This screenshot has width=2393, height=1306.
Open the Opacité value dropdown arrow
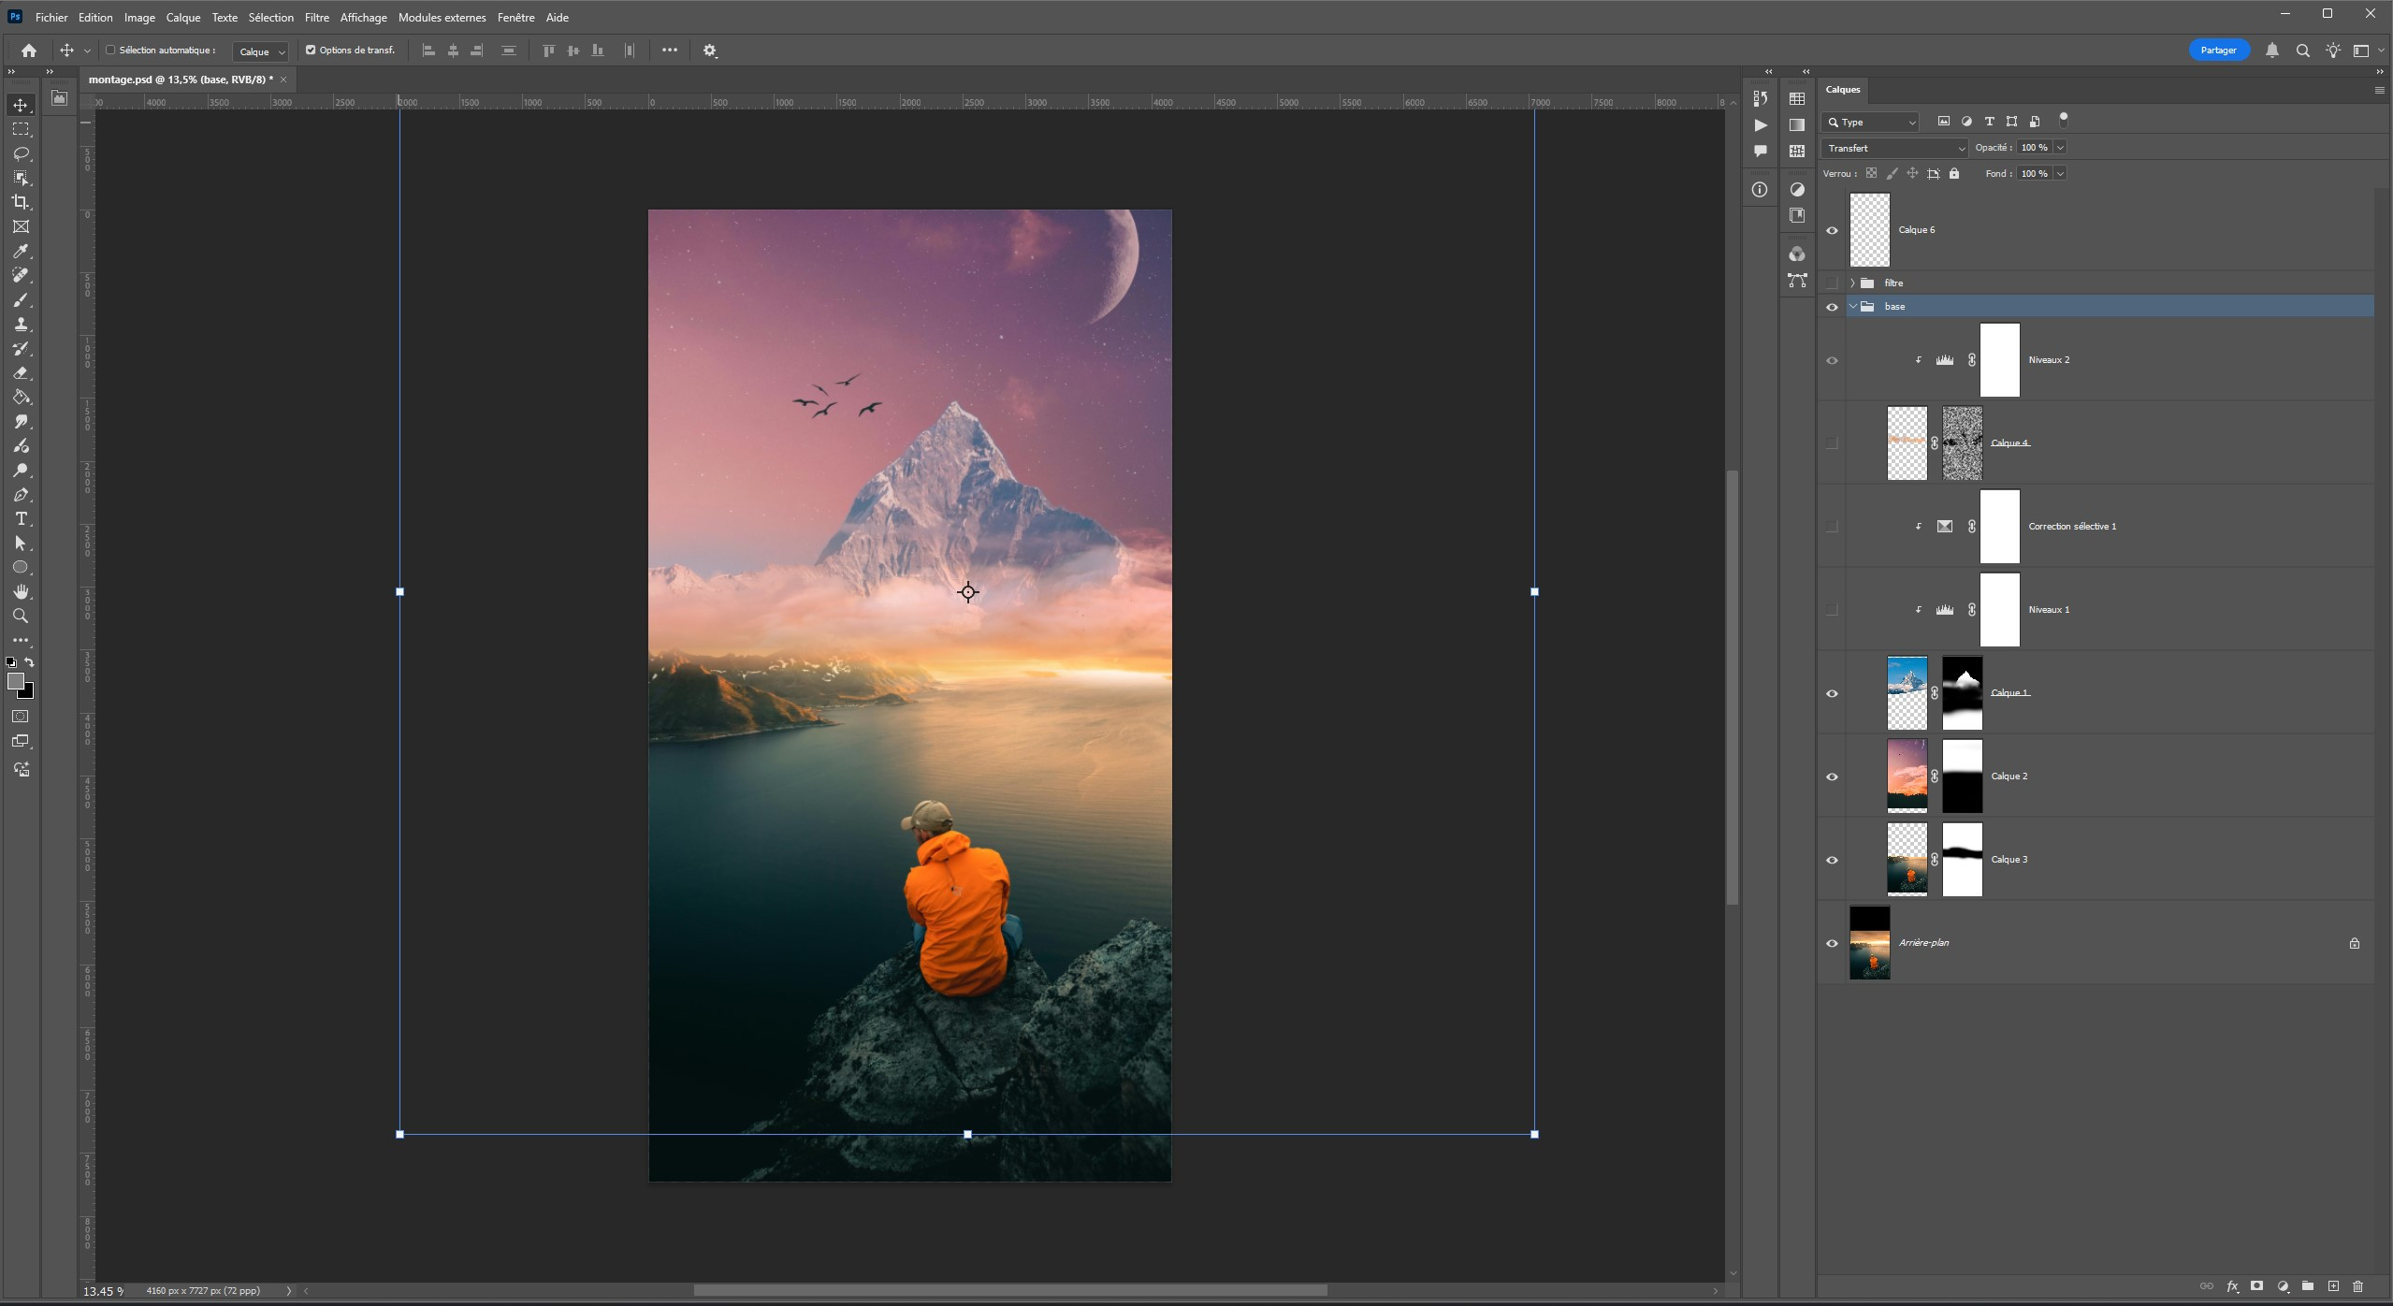tap(2060, 148)
